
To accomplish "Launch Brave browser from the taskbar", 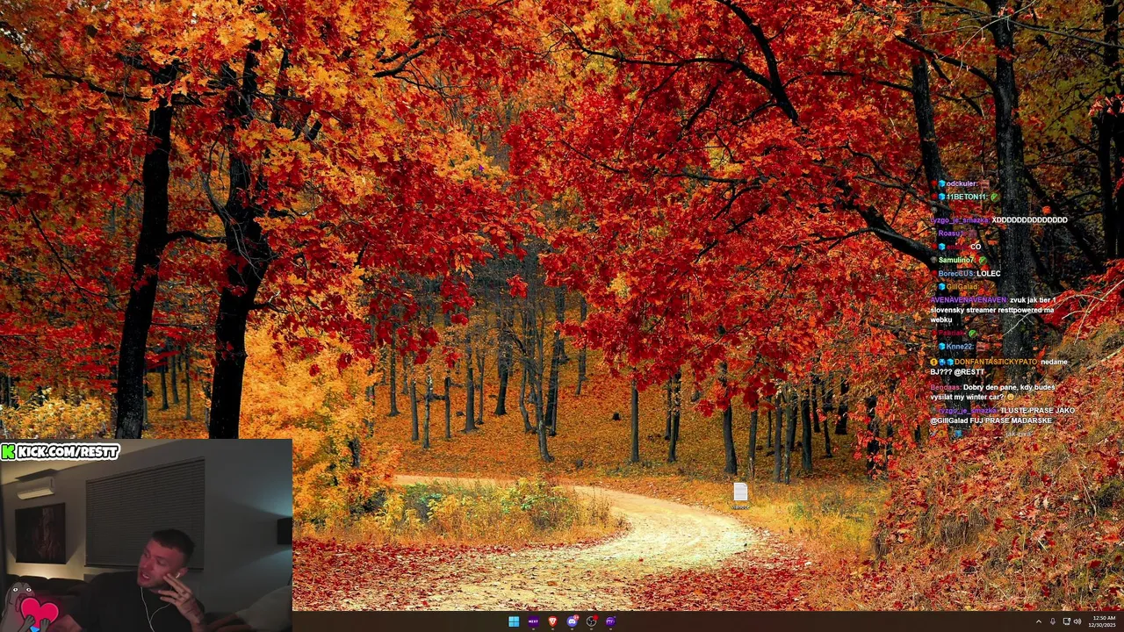I will [x=552, y=621].
